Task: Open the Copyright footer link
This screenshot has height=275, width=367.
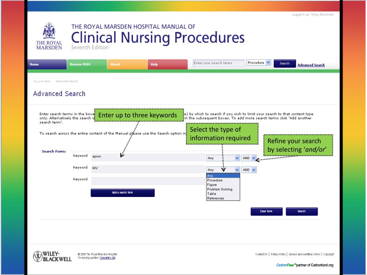Action: coord(329,254)
